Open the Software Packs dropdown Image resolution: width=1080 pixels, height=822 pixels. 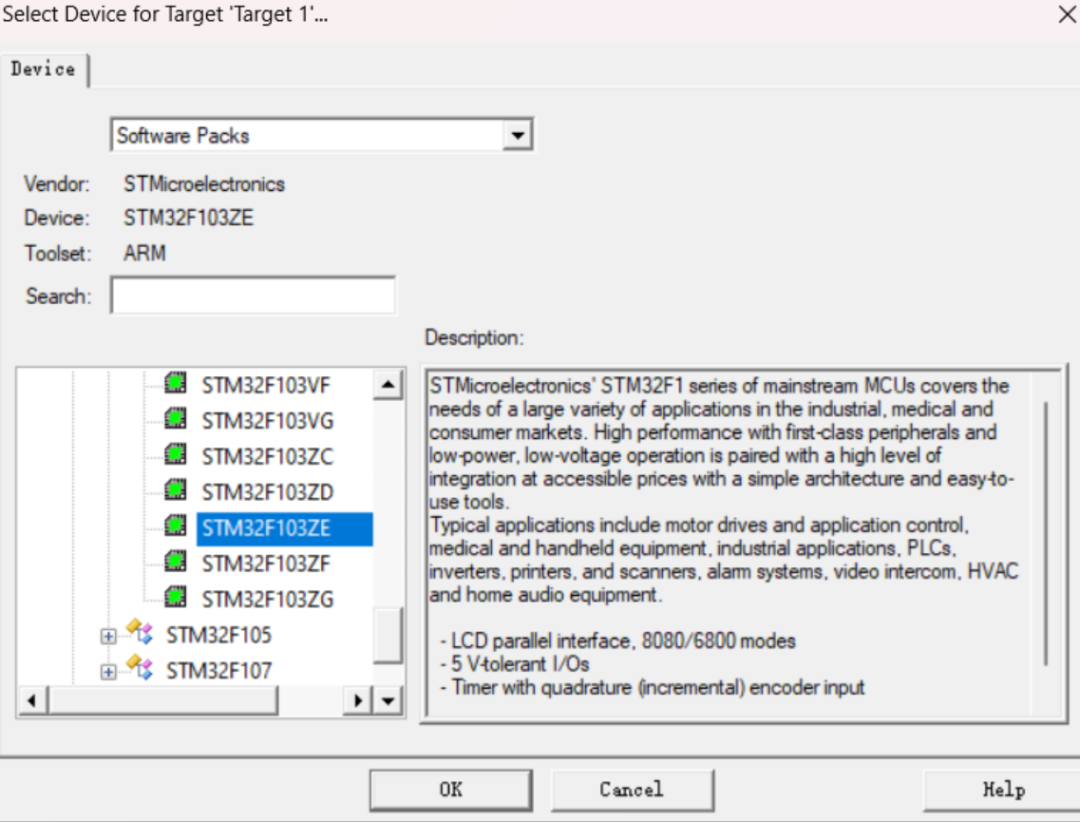(x=518, y=135)
